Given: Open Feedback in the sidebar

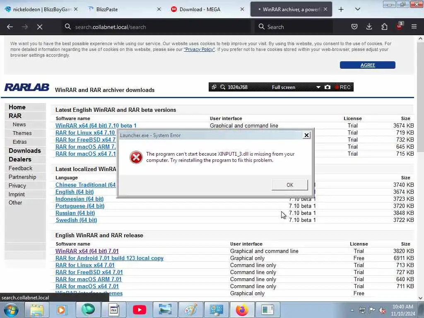Looking at the screenshot, I should click(20, 168).
